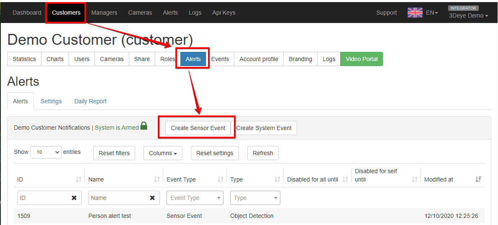The image size is (498, 225).
Task: Open the Show entries count selector
Action: pos(46,152)
